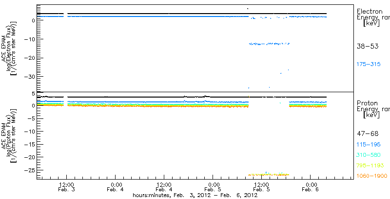Click the 0:00 Feb. 4 time tick label

115,187
